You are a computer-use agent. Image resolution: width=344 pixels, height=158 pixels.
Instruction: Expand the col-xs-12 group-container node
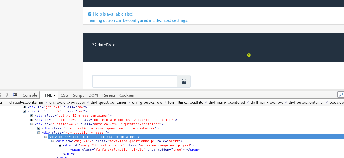(32, 116)
